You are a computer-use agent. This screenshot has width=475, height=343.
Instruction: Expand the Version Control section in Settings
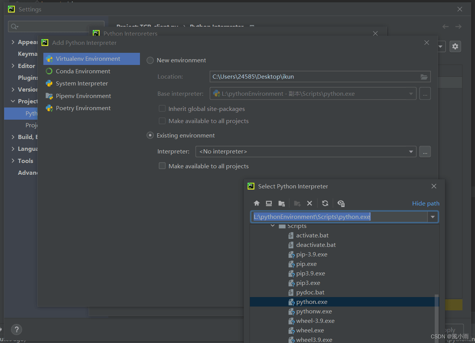13,90
